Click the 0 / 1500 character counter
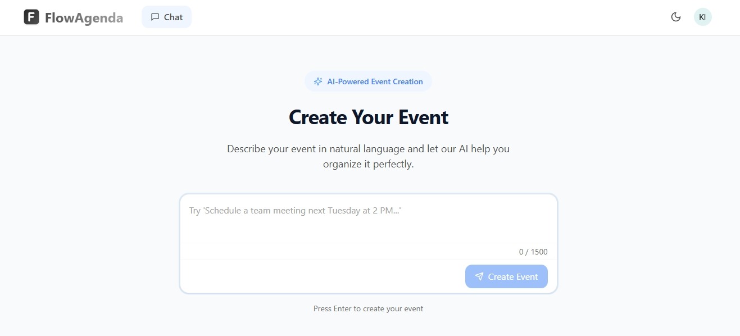The image size is (740, 336). click(x=533, y=252)
